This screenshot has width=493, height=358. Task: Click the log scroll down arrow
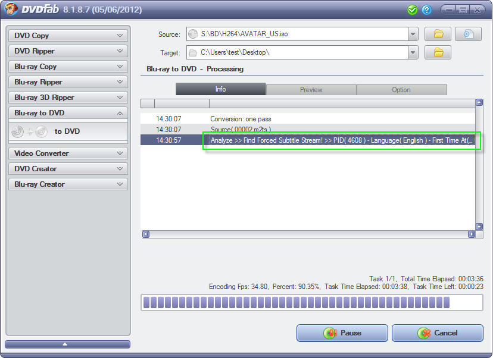pyautogui.click(x=479, y=227)
